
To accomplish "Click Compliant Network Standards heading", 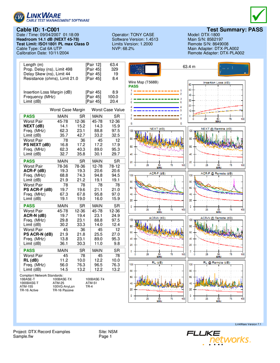I will point(41,275).
